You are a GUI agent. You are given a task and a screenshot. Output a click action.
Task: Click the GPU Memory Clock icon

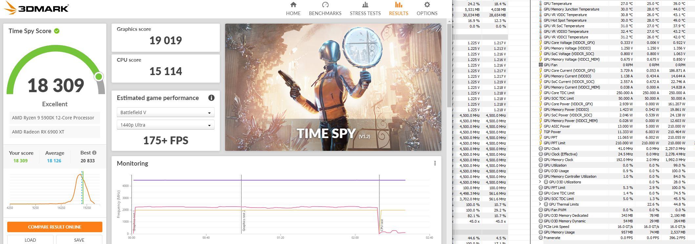(x=540, y=160)
